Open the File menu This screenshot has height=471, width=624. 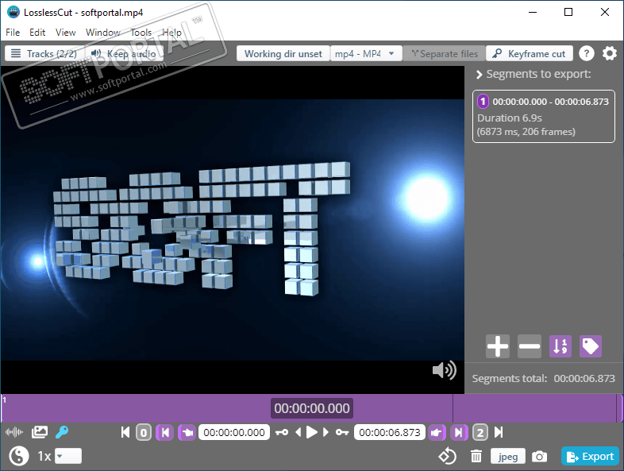point(13,33)
